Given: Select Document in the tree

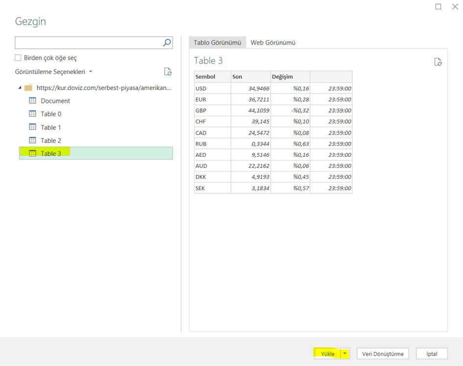Looking at the screenshot, I should coord(55,101).
